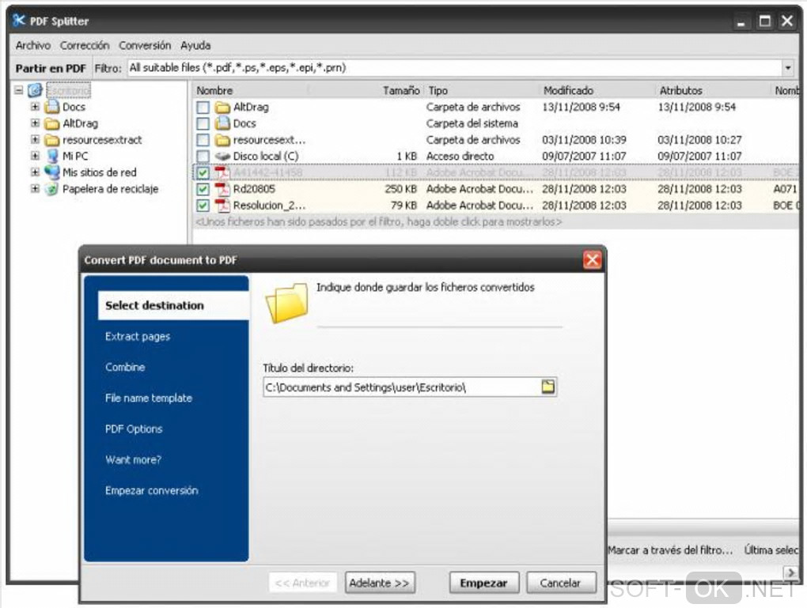Click the browse folder icon in directory field
Image resolution: width=807 pixels, height=608 pixels.
(x=548, y=387)
